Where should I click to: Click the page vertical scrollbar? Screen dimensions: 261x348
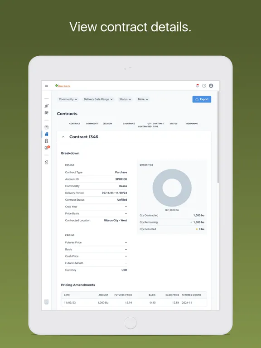tap(218, 137)
